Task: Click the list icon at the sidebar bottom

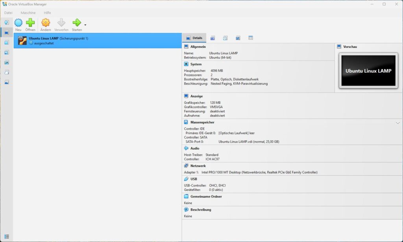Action: [6, 236]
